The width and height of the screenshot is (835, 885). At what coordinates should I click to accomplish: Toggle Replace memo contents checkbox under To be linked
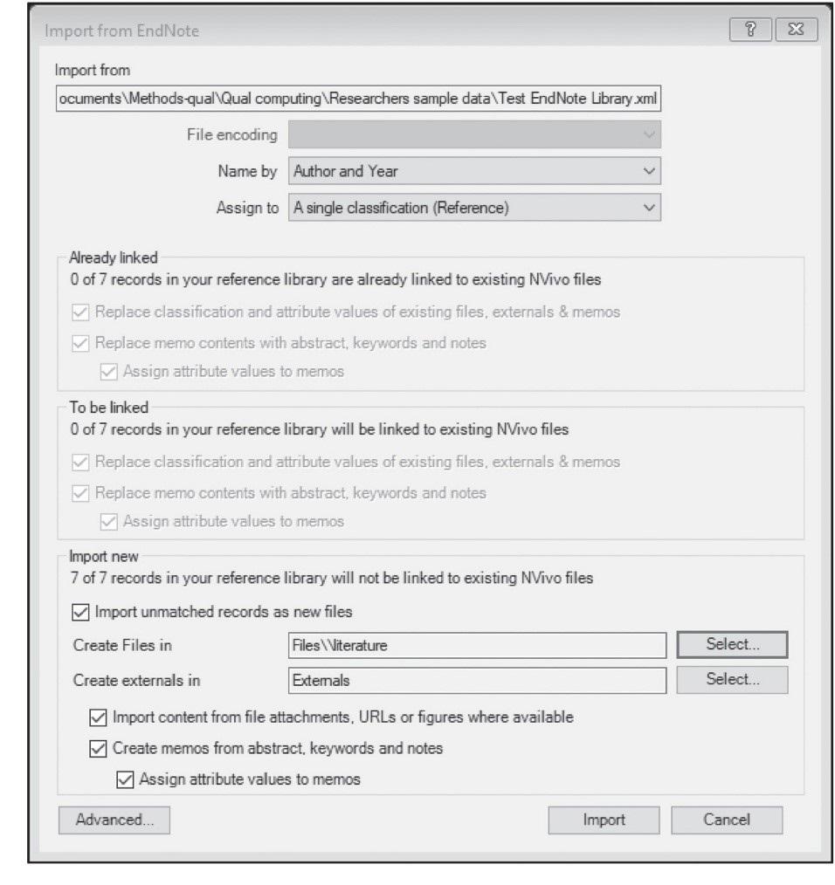pyautogui.click(x=80, y=493)
